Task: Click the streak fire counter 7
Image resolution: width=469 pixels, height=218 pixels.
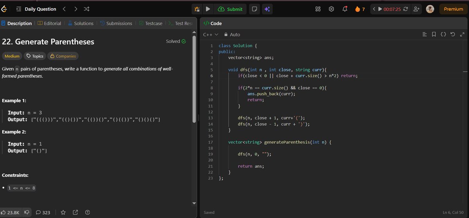Action: pos(360,9)
